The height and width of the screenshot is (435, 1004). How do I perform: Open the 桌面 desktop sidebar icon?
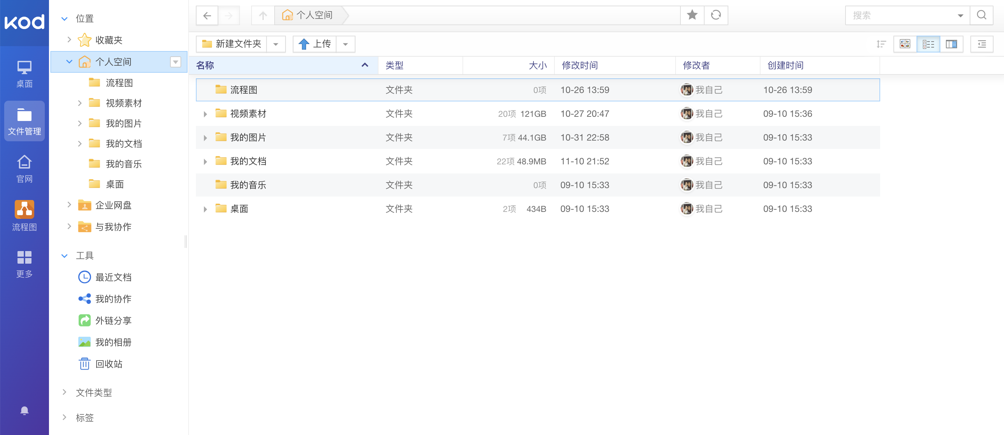pyautogui.click(x=24, y=74)
